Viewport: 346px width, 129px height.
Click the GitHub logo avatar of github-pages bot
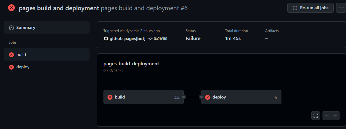pos(106,39)
